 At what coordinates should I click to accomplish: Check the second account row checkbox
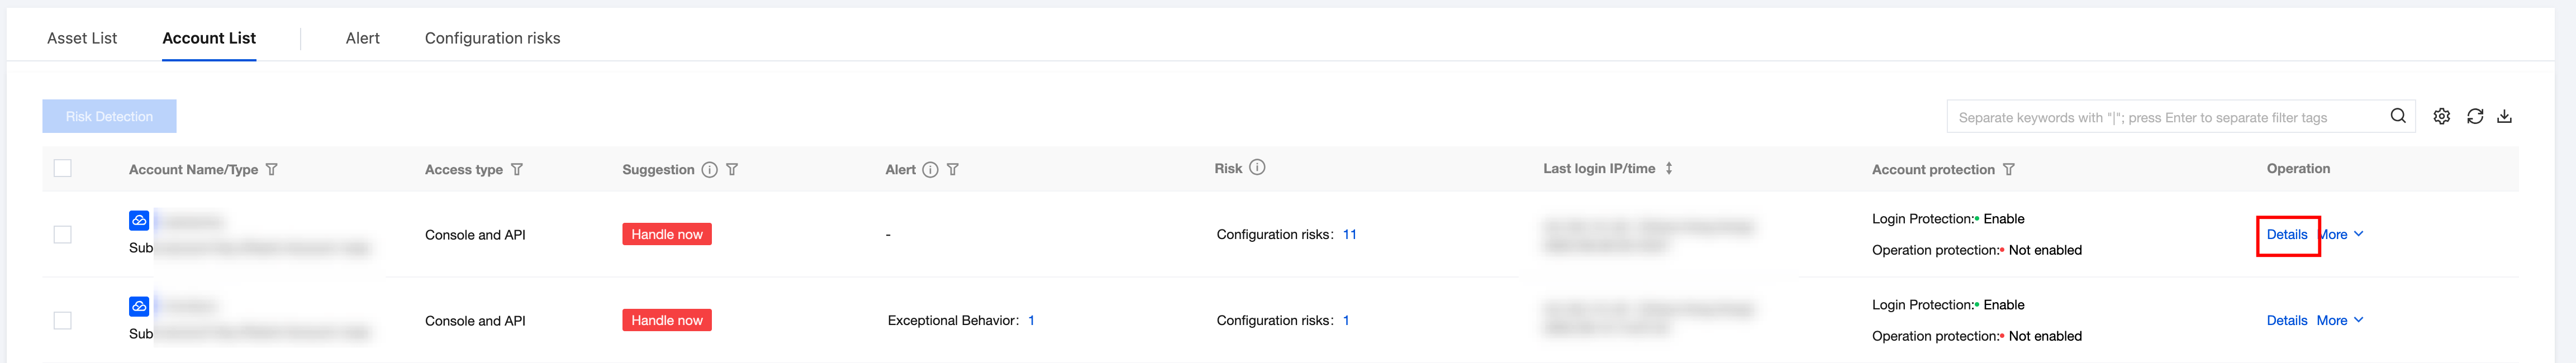[63, 320]
